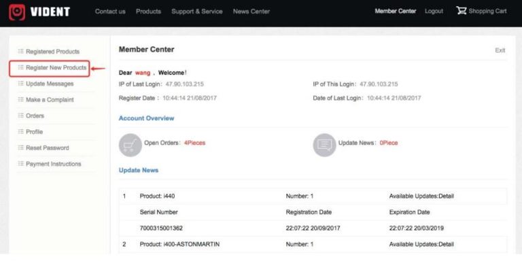522x261 pixels.
Task: Open the Products menu
Action: pos(148,12)
